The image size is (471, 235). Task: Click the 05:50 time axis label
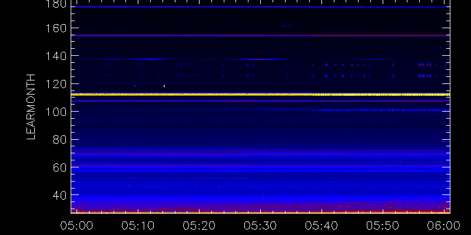click(x=382, y=226)
